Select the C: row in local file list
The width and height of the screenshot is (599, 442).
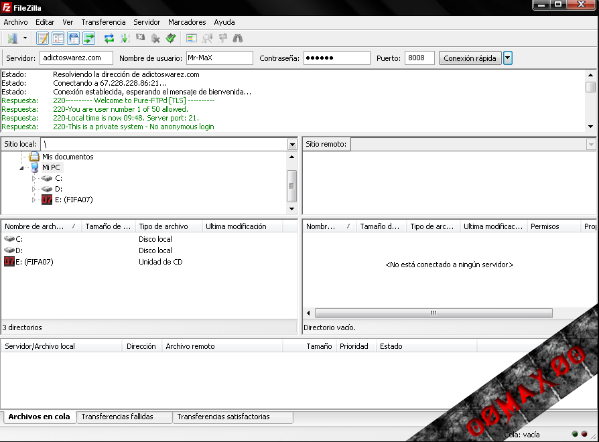(149, 239)
